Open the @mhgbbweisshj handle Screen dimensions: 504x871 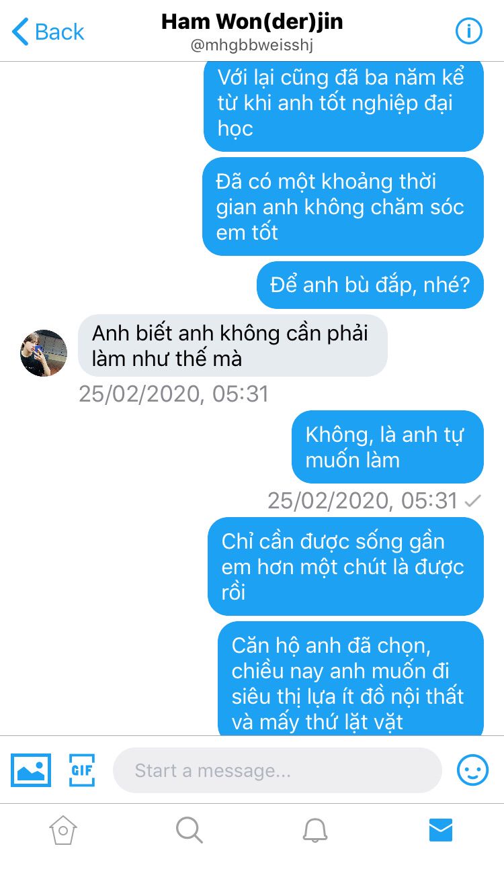[252, 46]
